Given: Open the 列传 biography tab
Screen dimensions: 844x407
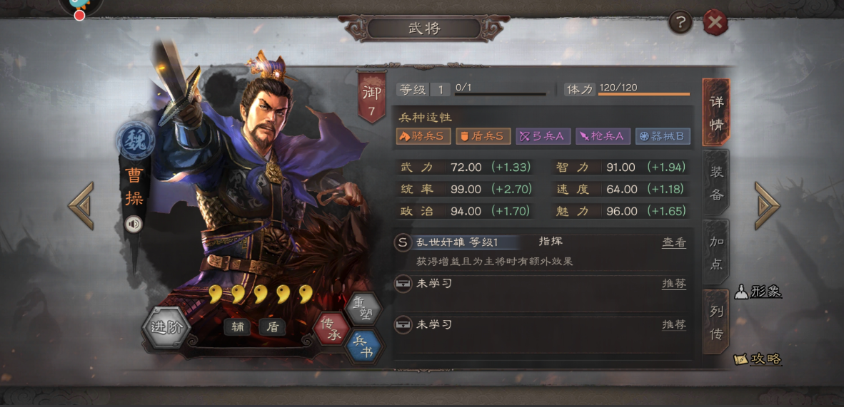Looking at the screenshot, I should coord(716,322).
